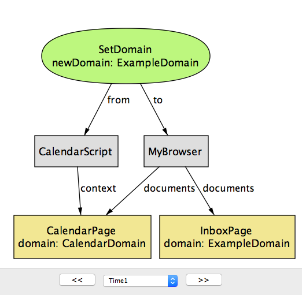Viewport: 302px width, 295px height.
Task: Advance to next time step with >> button
Action: point(204,280)
